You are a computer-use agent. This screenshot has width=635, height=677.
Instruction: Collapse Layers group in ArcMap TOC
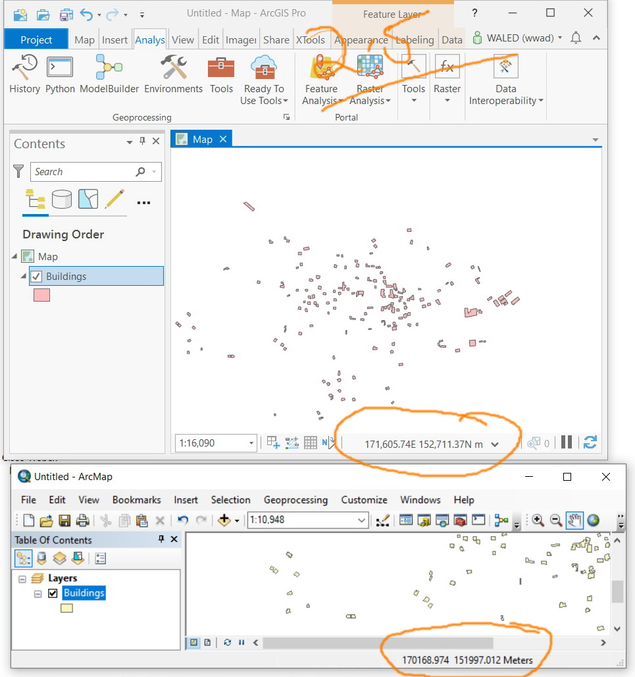pos(22,579)
